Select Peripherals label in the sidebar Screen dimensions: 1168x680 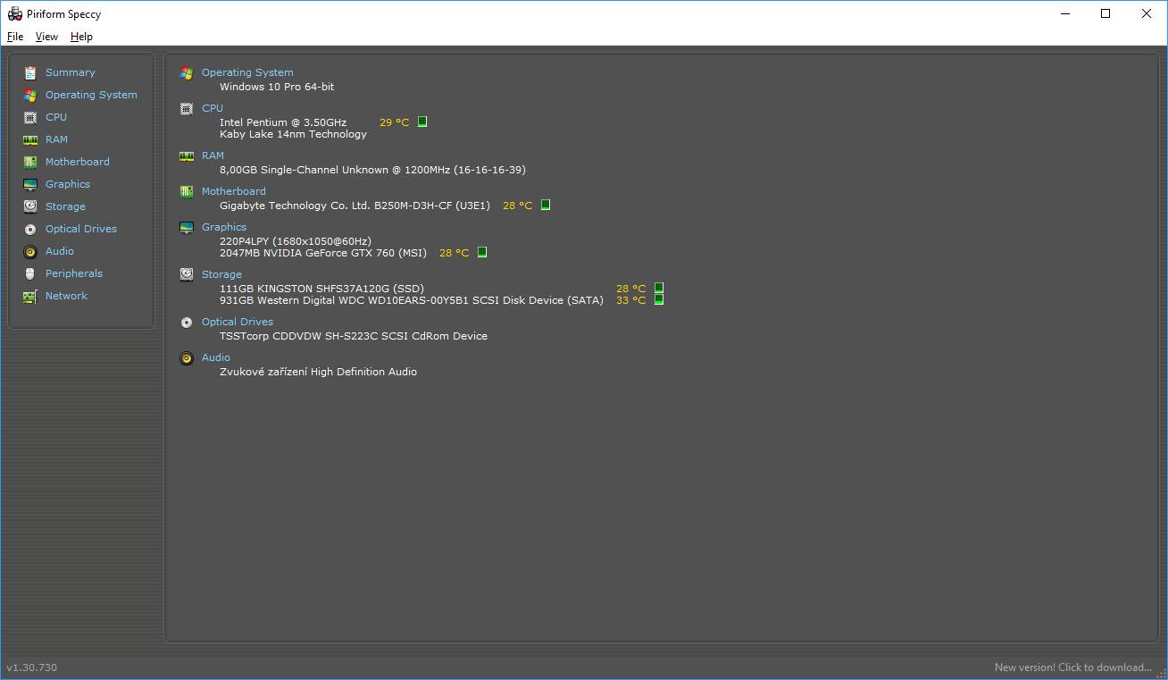click(74, 273)
